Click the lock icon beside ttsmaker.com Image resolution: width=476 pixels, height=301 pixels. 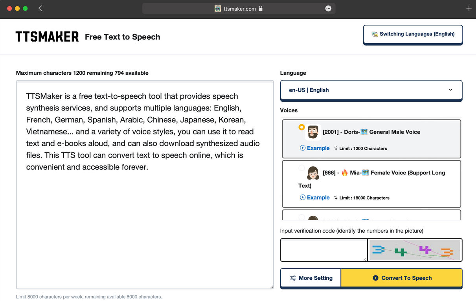[x=261, y=9]
